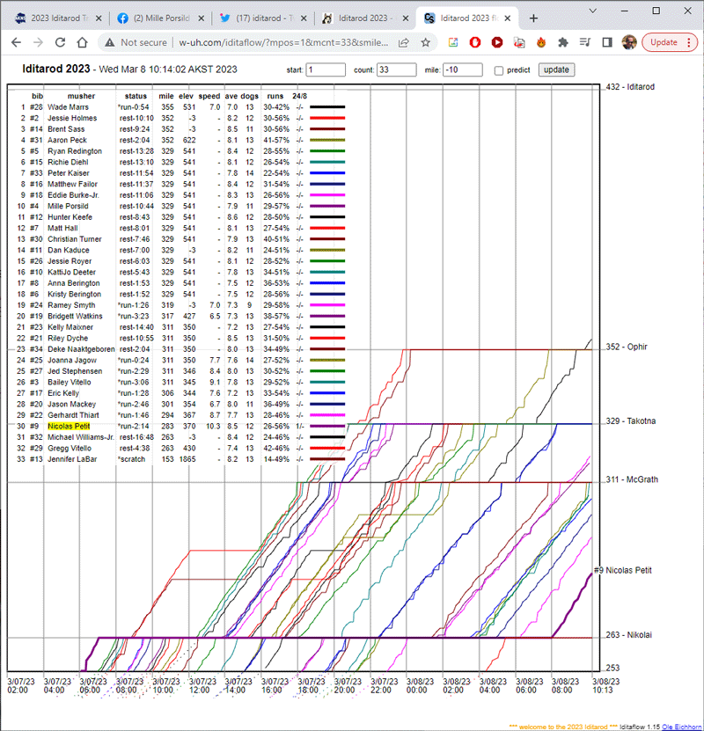
Task: Click the #9 Nicolas Petit chart label
Action: tap(623, 570)
